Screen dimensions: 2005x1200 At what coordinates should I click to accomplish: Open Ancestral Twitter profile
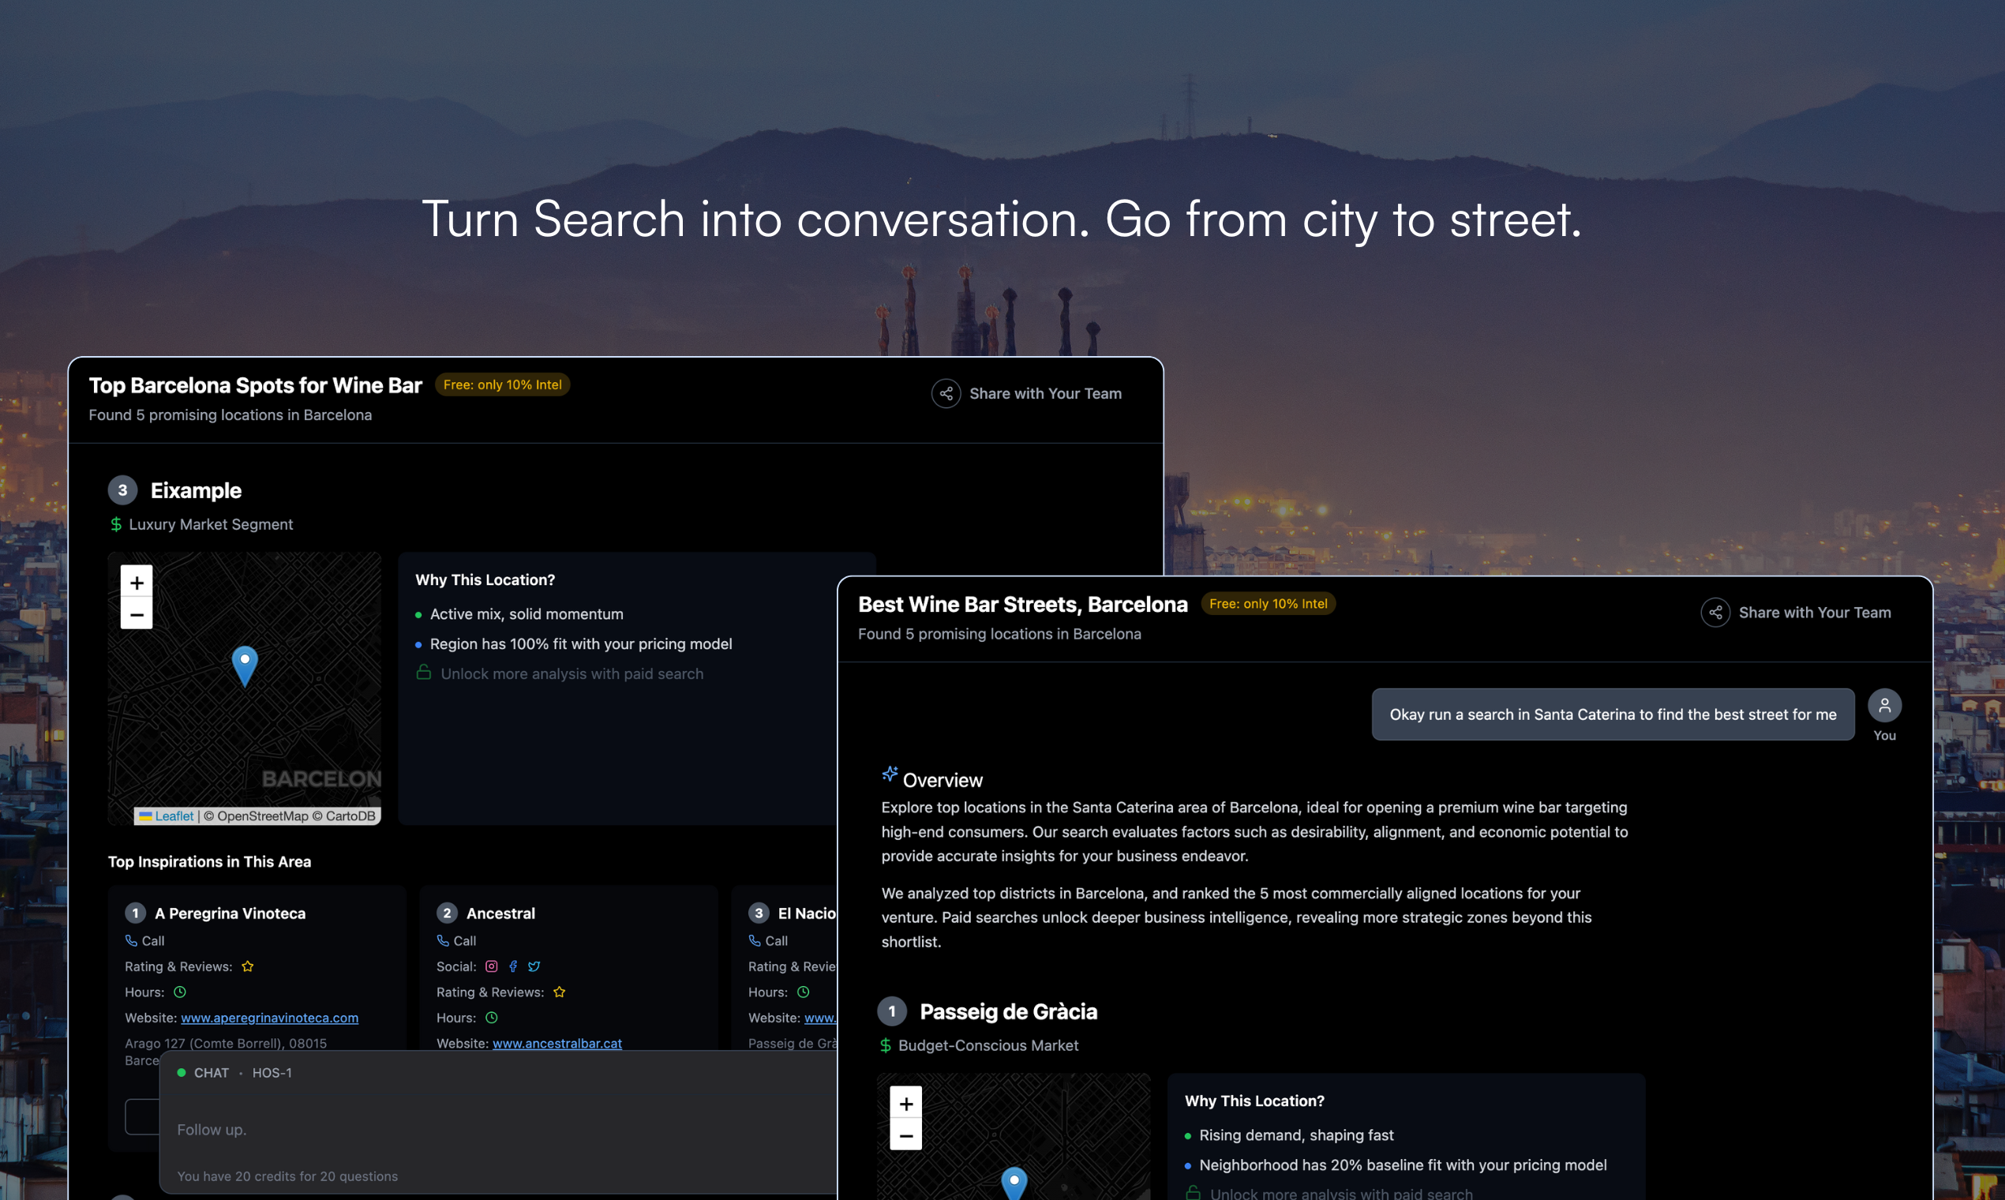[x=534, y=966]
